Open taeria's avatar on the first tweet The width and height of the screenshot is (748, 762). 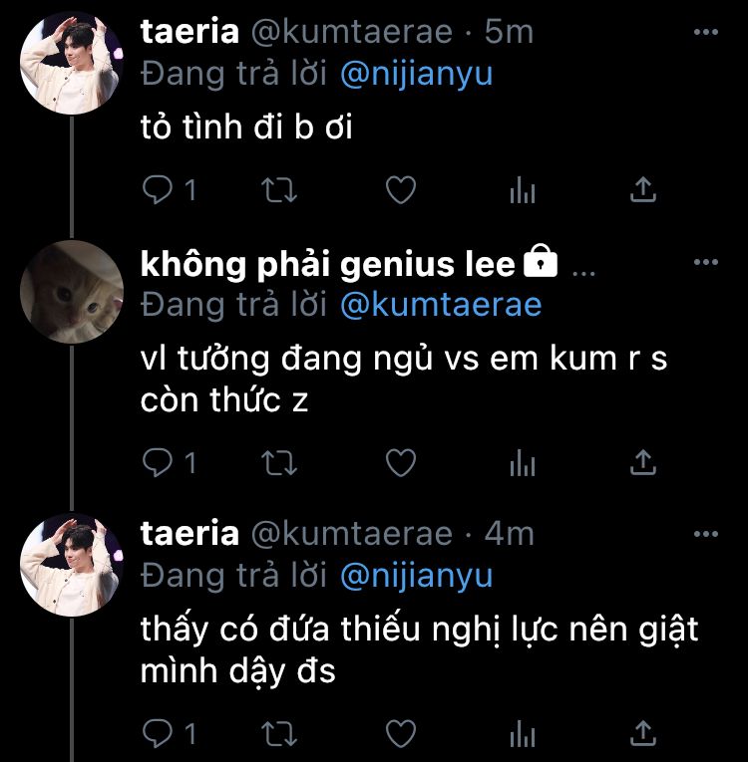(x=72, y=62)
